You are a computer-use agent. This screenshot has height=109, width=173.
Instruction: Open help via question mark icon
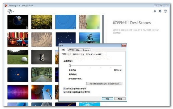pyautogui.click(x=165, y=11)
